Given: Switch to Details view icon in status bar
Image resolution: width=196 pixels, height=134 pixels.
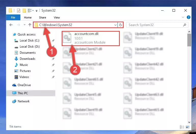Looking at the screenshot, I should (x=182, y=127).
